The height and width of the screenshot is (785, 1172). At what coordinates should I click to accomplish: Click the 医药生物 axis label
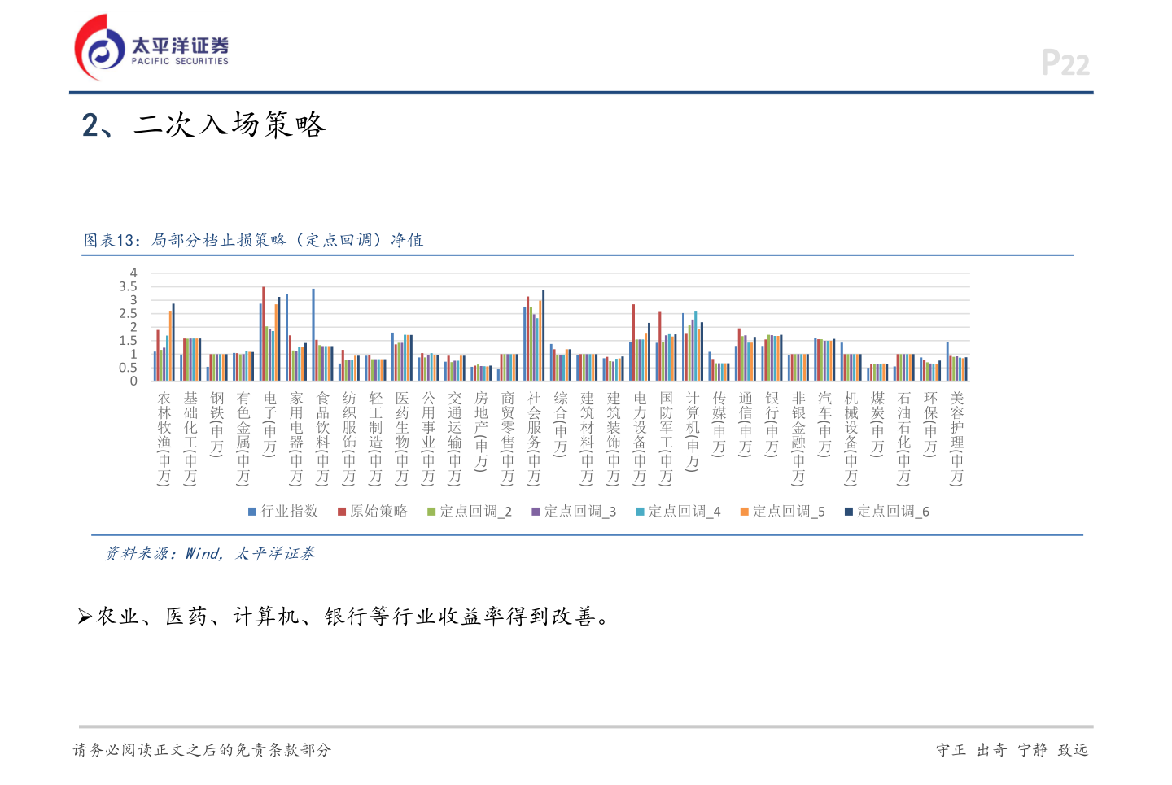(x=402, y=438)
